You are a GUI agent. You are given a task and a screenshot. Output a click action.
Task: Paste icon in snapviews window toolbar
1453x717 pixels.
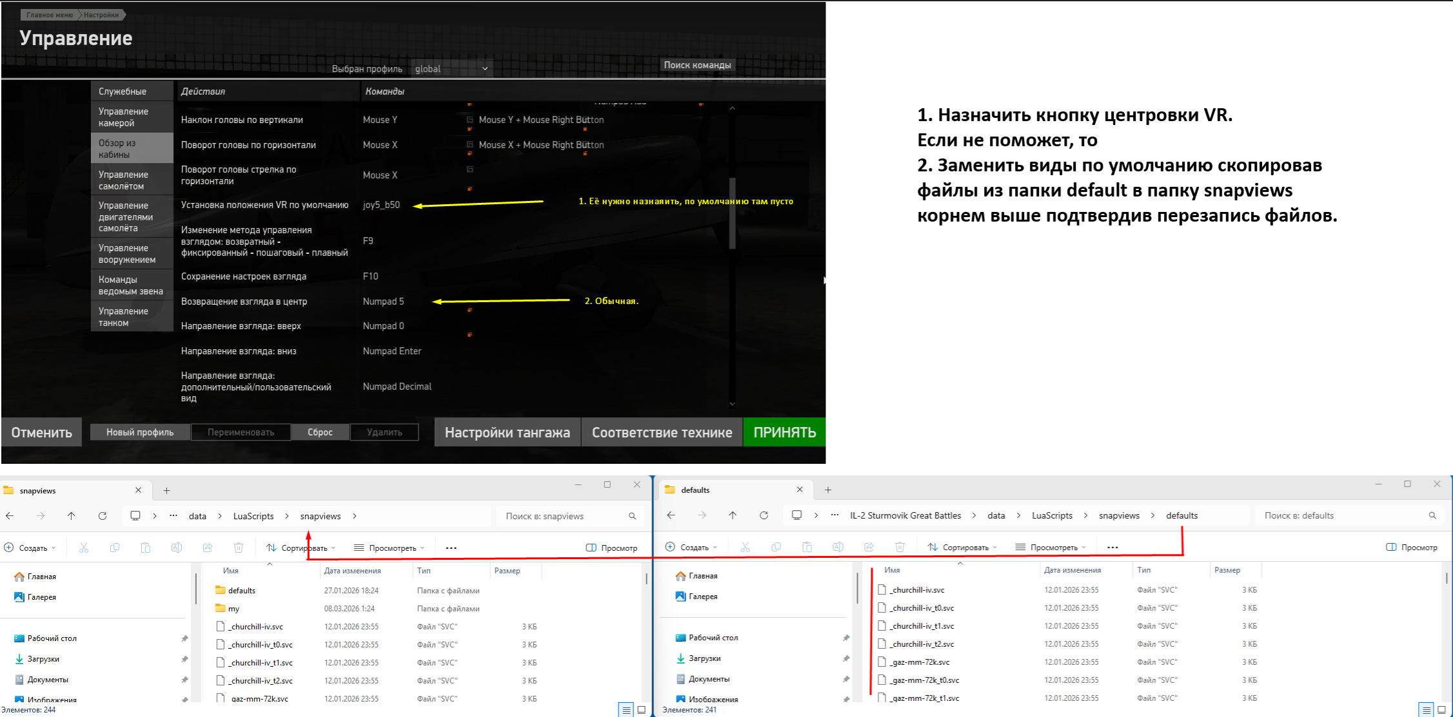(145, 548)
